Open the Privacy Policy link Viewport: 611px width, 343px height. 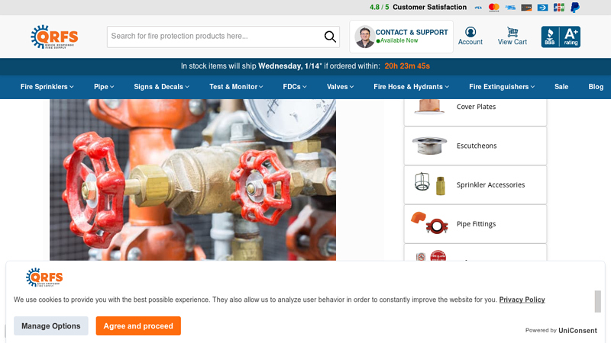(x=522, y=300)
